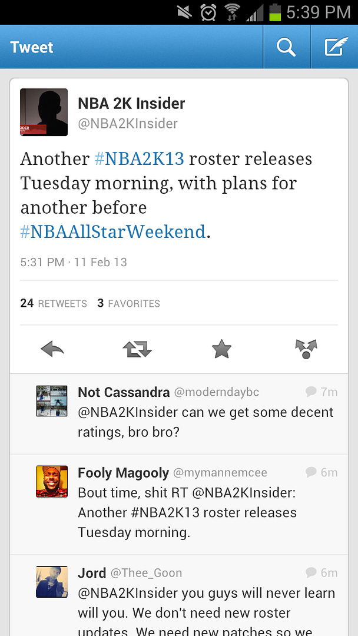Image resolution: width=358 pixels, height=636 pixels.
Task: Tap Jord's avatar thumbnail
Action: [51, 582]
